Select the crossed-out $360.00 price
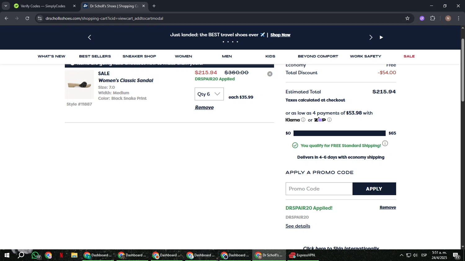 tap(237, 73)
